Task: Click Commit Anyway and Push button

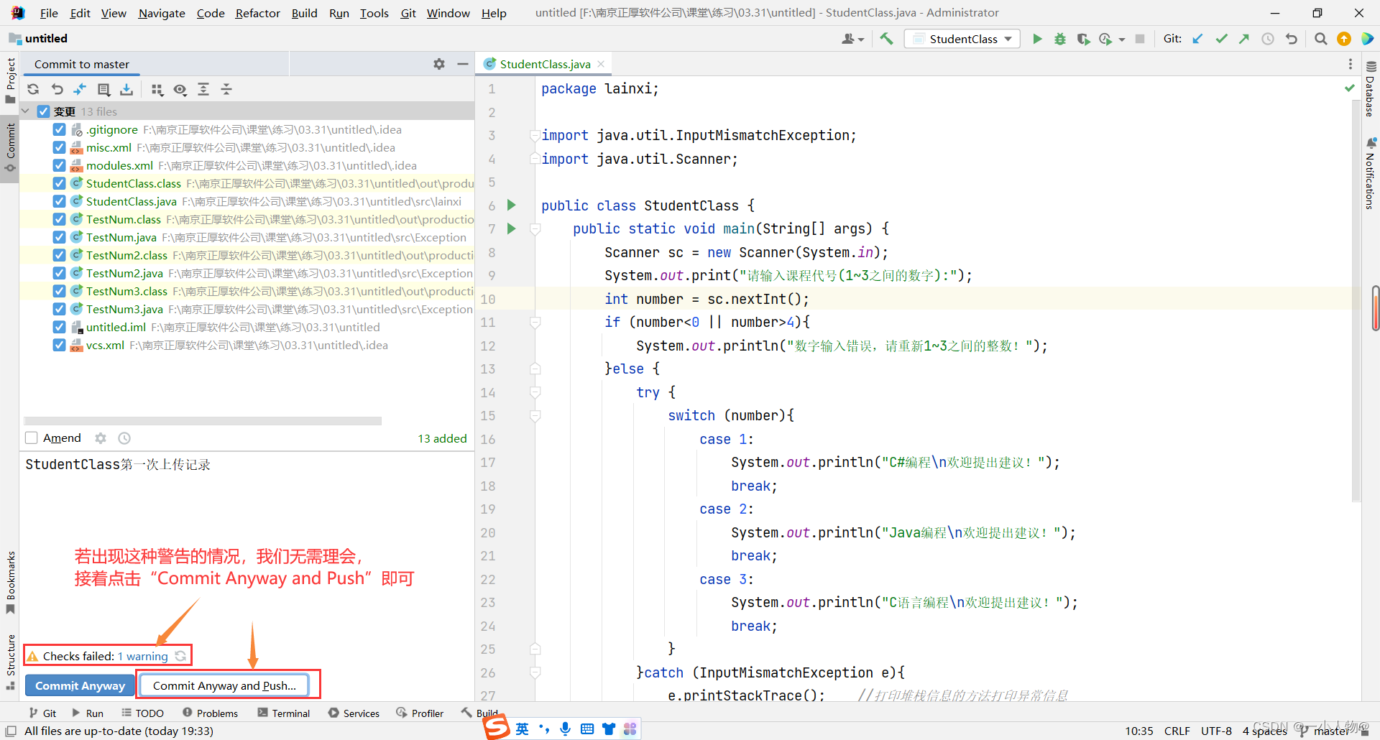Action: click(x=224, y=686)
